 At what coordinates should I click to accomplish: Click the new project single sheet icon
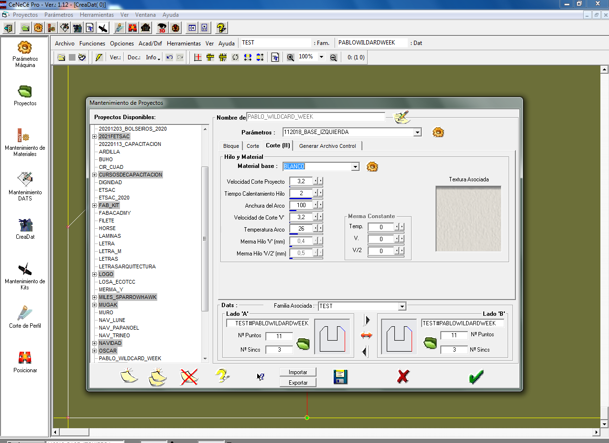(129, 376)
